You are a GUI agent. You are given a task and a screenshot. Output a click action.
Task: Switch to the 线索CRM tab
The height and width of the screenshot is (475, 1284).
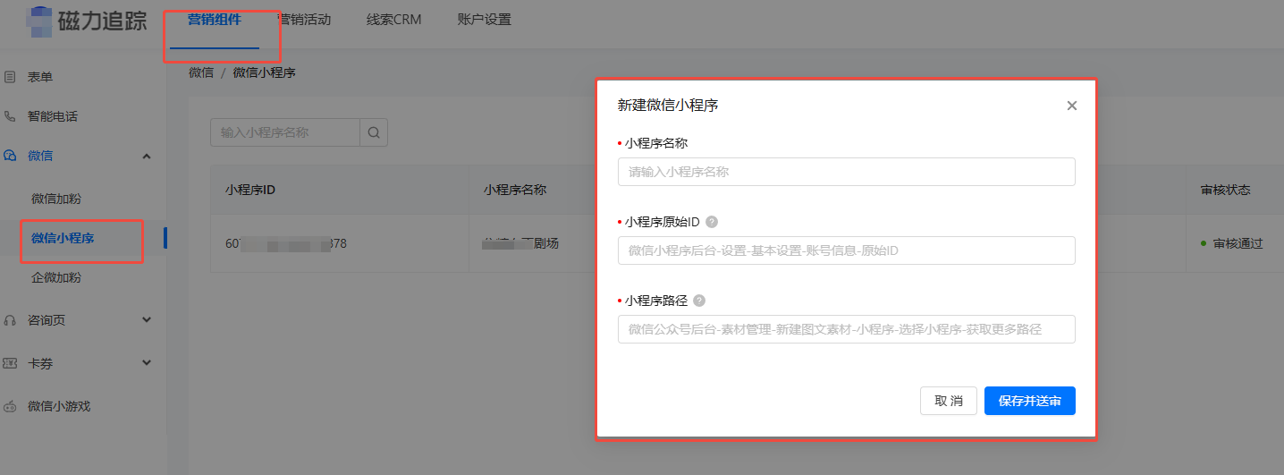pos(394,20)
